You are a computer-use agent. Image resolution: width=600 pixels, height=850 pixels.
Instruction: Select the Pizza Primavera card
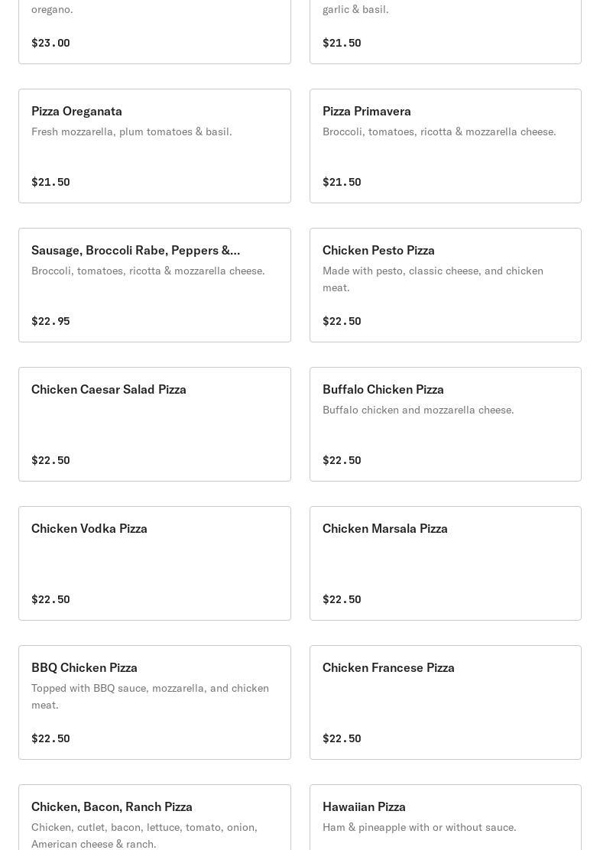click(x=445, y=146)
